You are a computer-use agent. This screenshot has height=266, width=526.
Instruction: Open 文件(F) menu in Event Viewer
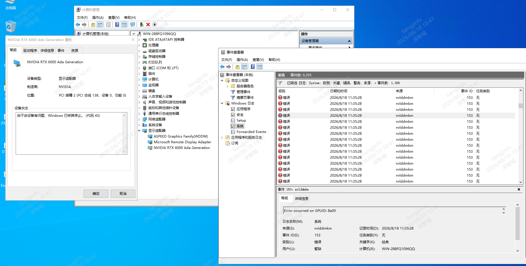[227, 60]
